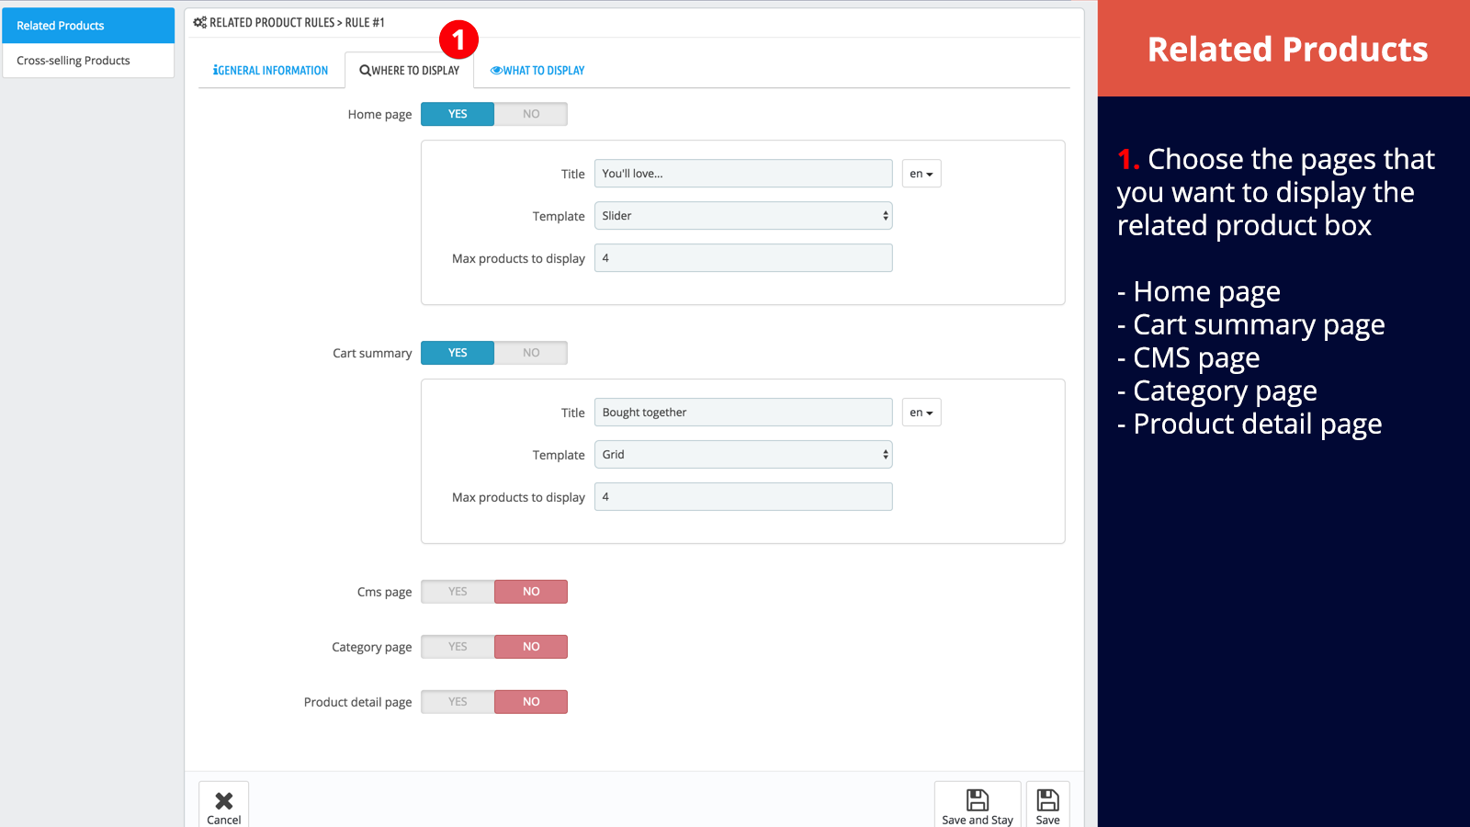This screenshot has height=827, width=1470.
Task: Click the Product detail page label
Action: (x=357, y=703)
